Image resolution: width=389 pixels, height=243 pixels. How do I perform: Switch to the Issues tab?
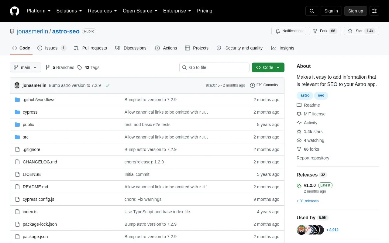coord(52,48)
